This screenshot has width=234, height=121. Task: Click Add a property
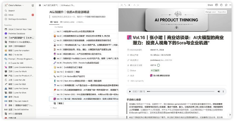pos(135,81)
